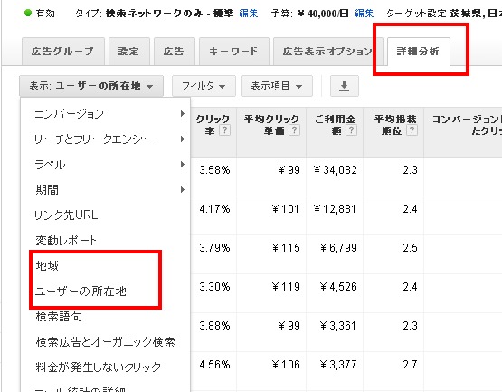Open help icon for ご利用金額 column
502x392 pixels.
pyautogui.click(x=351, y=130)
